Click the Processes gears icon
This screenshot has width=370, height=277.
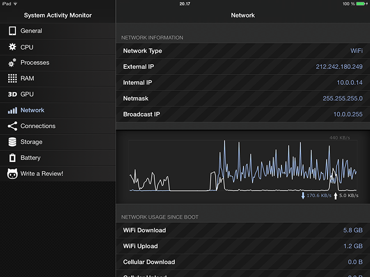[x=12, y=63]
